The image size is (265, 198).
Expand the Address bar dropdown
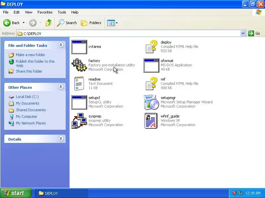point(243,33)
